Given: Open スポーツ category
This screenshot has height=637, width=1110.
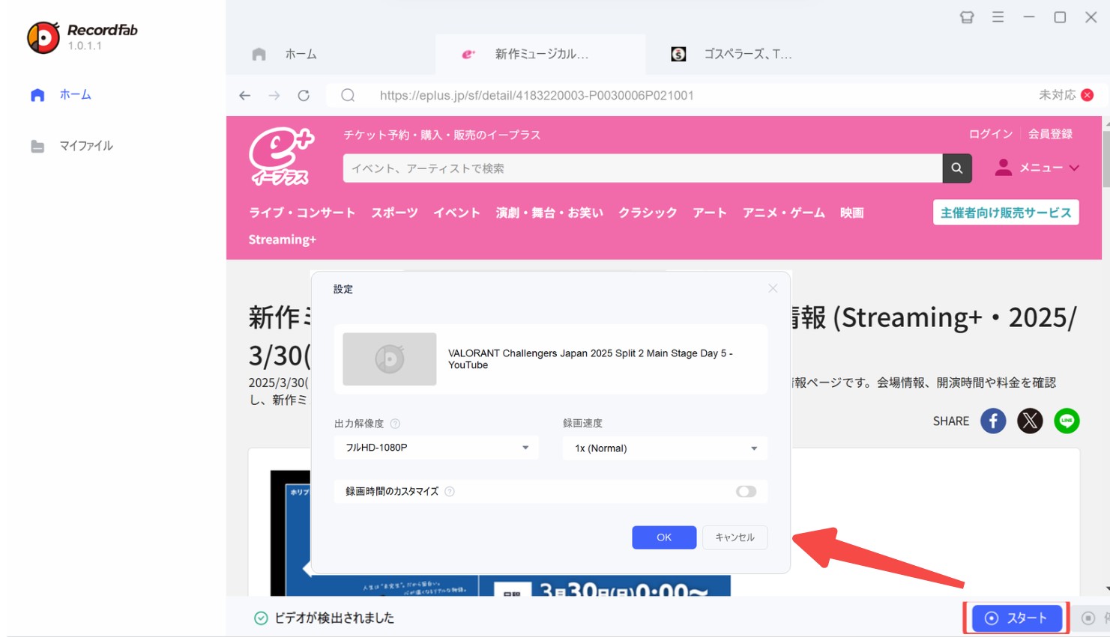Looking at the screenshot, I should pyautogui.click(x=394, y=213).
